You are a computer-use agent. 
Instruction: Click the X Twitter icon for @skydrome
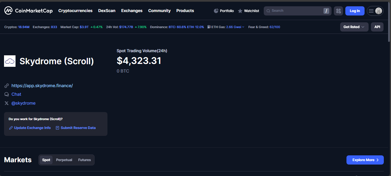7,103
